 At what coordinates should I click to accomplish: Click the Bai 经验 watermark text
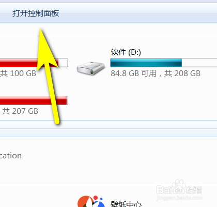(179, 190)
